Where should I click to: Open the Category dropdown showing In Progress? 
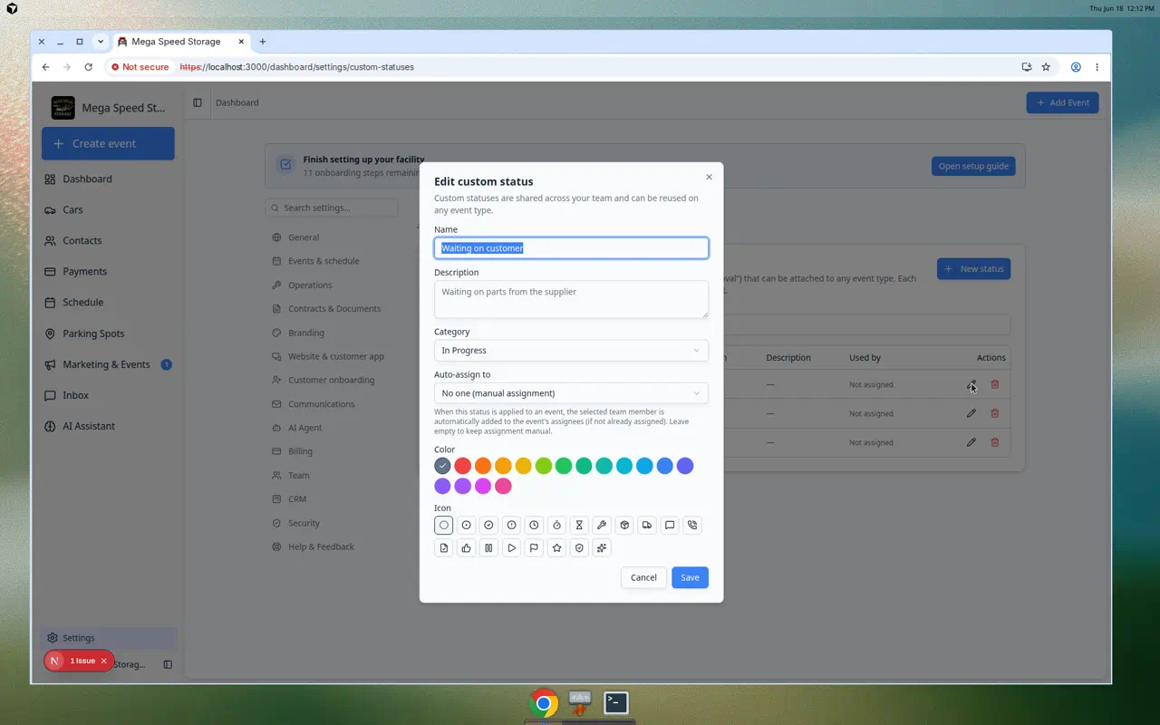pos(571,351)
